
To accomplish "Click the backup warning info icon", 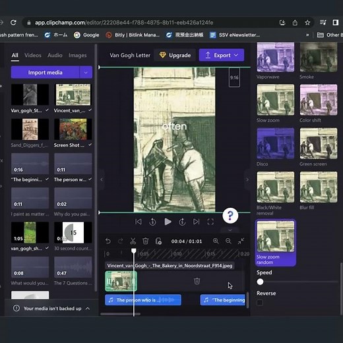I will pos(16,308).
